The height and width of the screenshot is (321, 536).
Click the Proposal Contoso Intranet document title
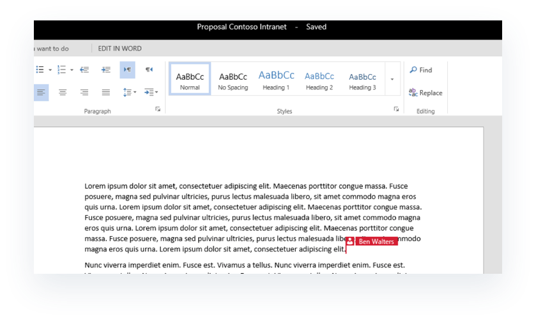coord(241,27)
